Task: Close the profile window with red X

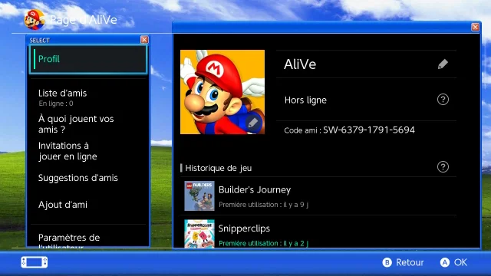Action: click(x=476, y=28)
